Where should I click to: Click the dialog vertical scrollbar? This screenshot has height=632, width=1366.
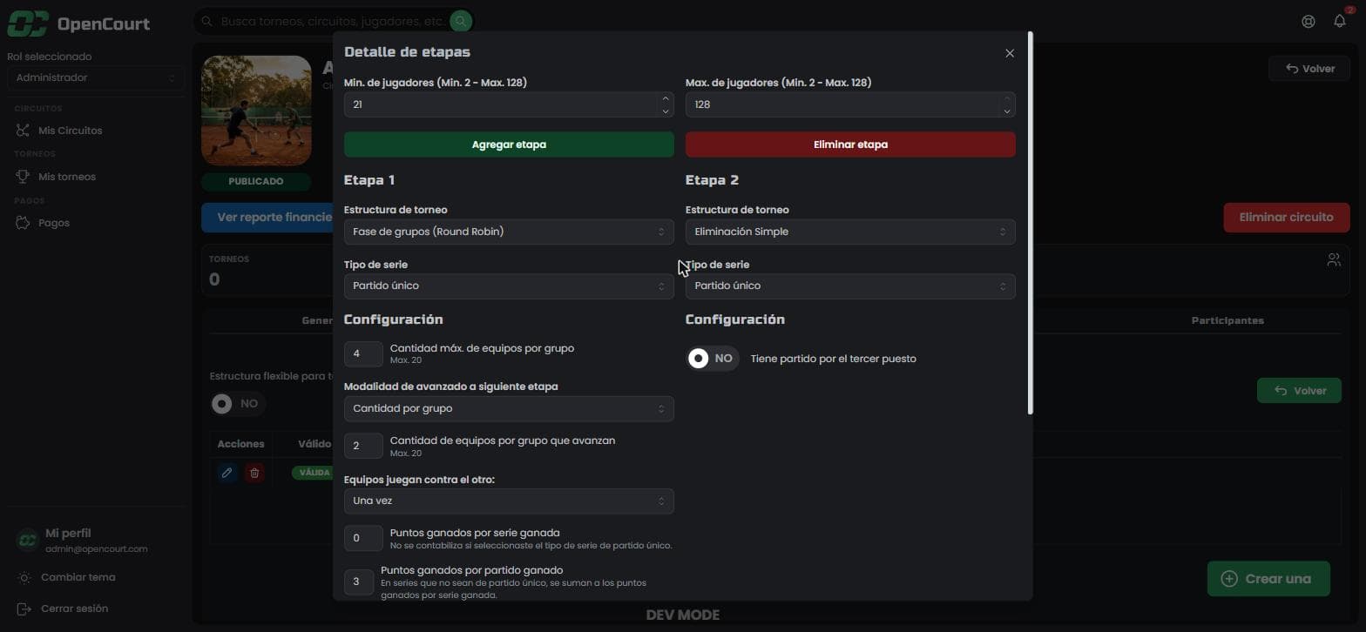pyautogui.click(x=1031, y=223)
